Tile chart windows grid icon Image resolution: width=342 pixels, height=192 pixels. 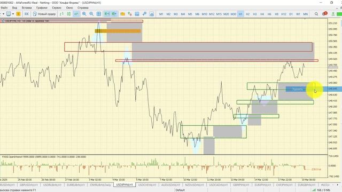pos(99,14)
